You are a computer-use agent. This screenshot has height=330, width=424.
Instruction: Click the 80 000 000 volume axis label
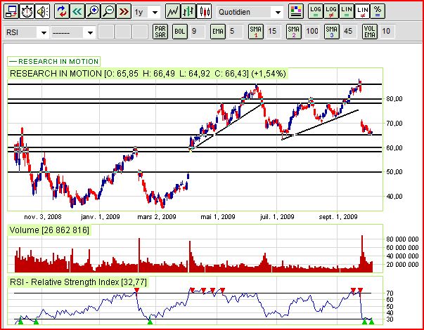[x=402, y=239]
